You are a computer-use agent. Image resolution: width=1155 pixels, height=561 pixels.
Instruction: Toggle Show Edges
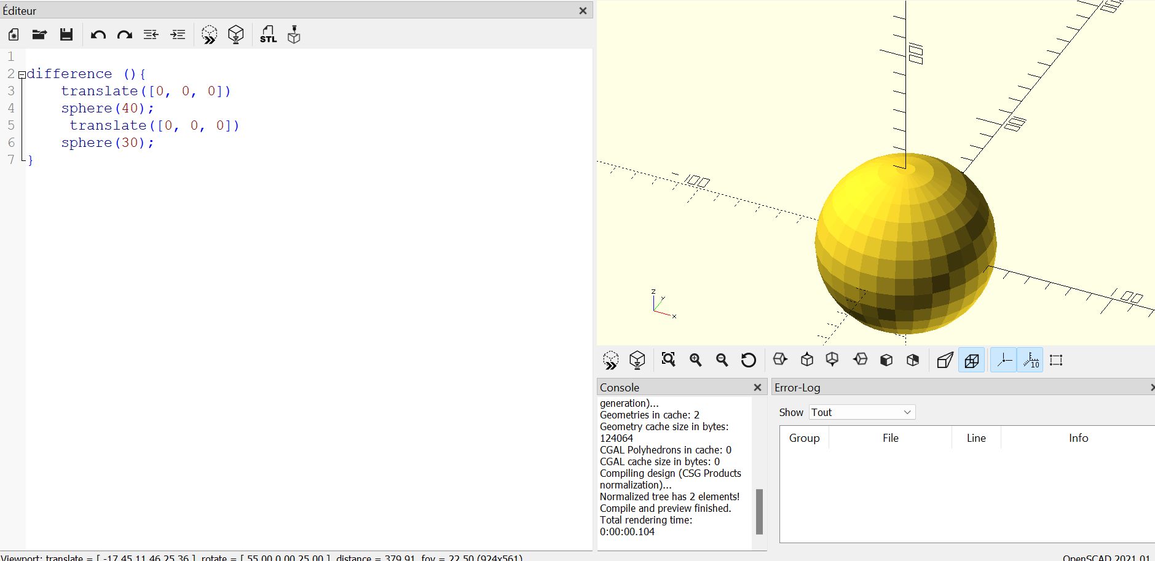tap(1056, 360)
